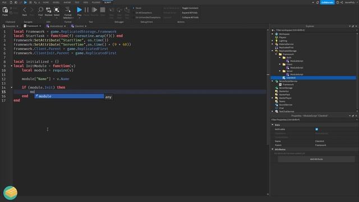The width and height of the screenshot is (359, 202).
Task: Click the New file icon in title bar
Action: tap(11, 2)
